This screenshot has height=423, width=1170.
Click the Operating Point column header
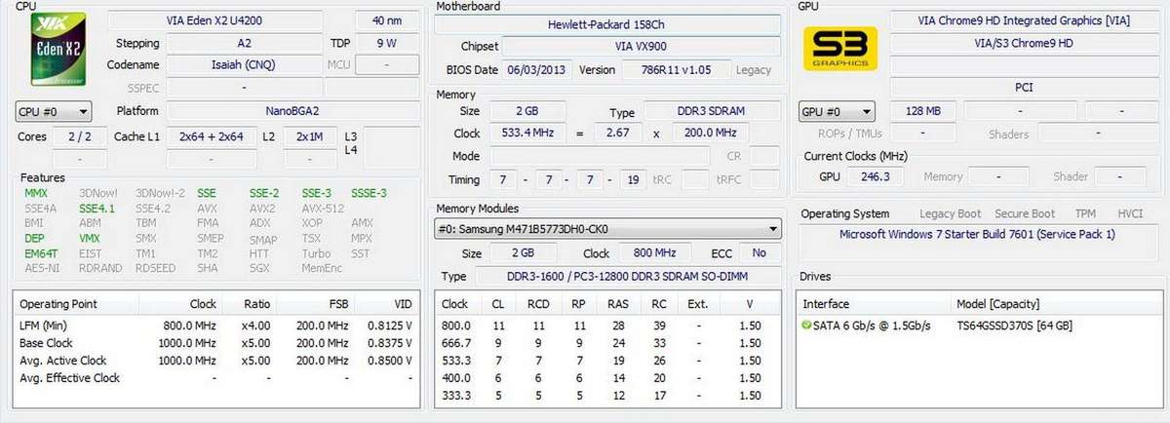pyautogui.click(x=58, y=304)
